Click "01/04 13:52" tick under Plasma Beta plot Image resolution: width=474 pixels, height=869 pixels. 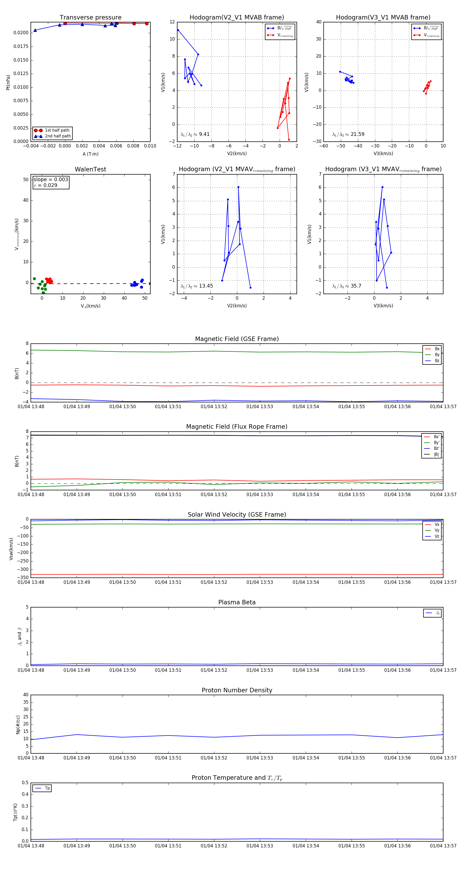214,670
